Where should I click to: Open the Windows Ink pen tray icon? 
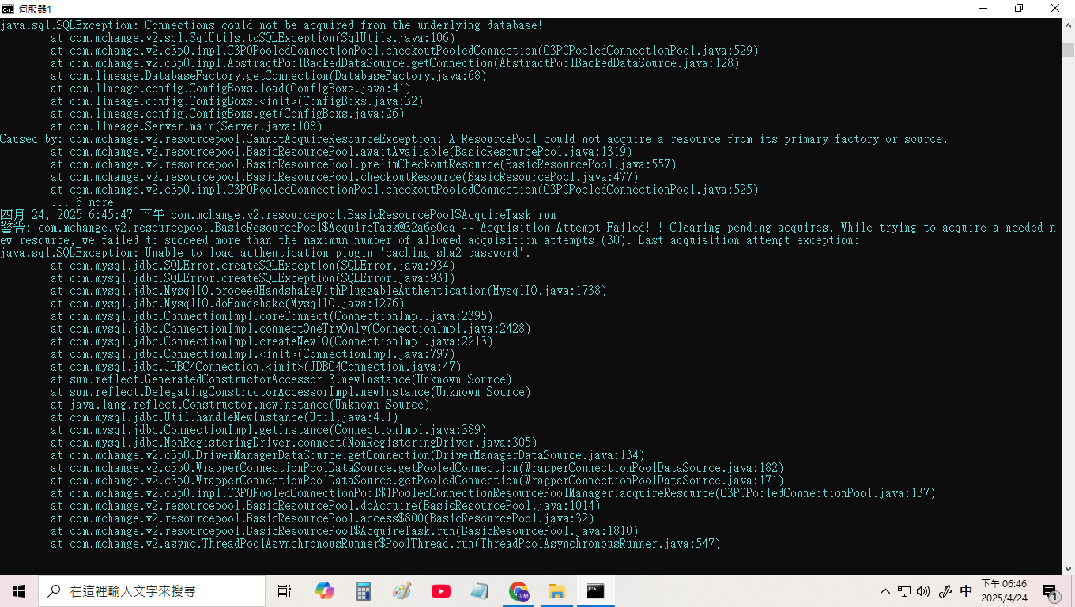coord(945,591)
